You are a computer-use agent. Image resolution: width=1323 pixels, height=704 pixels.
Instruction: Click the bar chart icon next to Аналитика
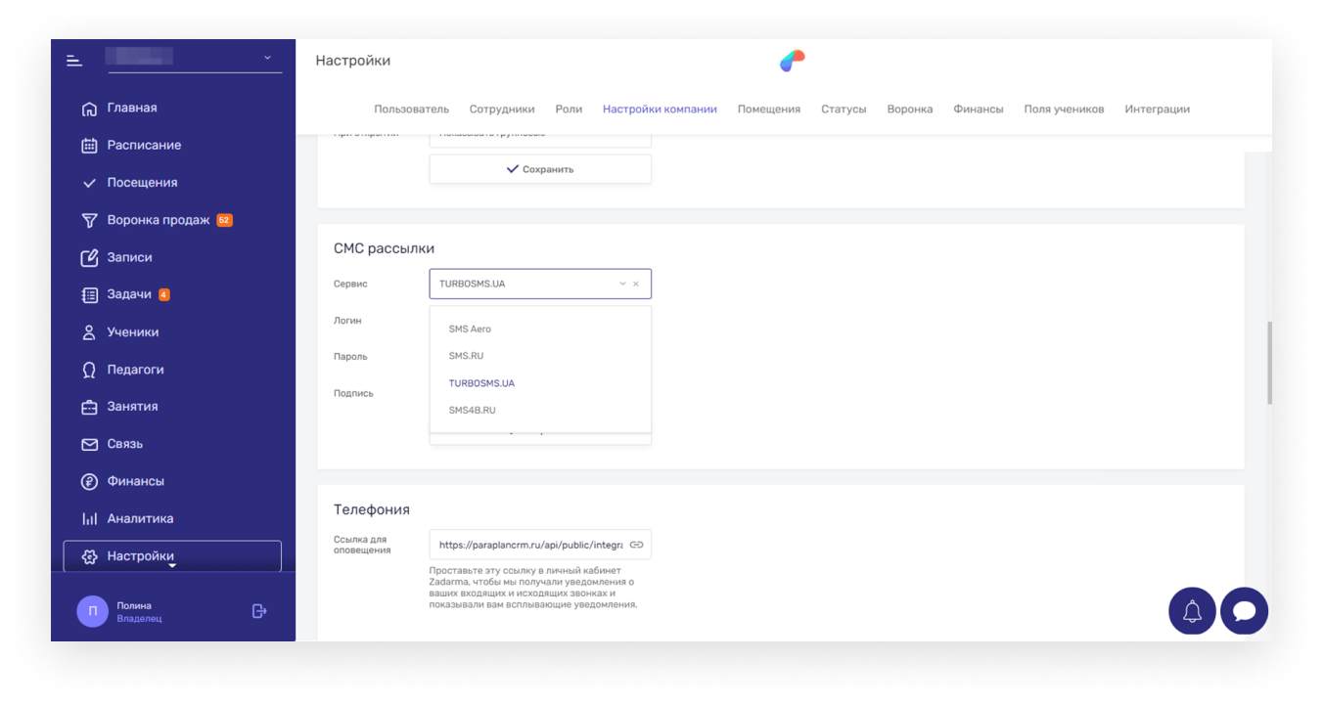tap(89, 519)
